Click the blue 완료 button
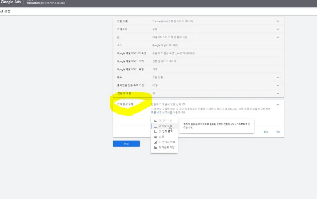317x199 pixels. coord(126,143)
